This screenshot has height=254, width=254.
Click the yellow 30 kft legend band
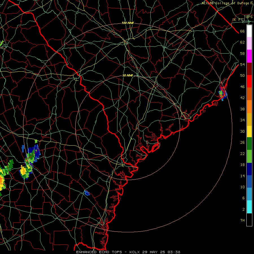tap(249, 132)
